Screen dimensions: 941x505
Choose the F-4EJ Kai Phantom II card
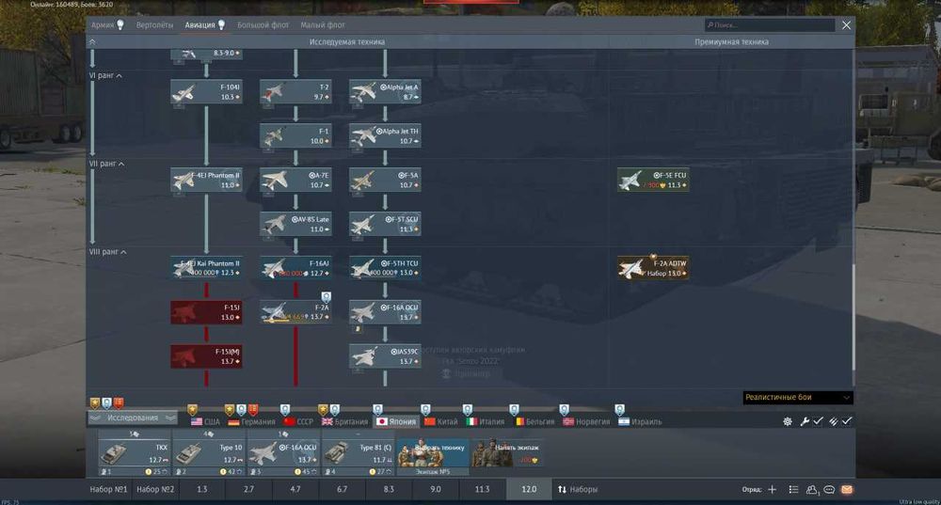[x=206, y=268]
